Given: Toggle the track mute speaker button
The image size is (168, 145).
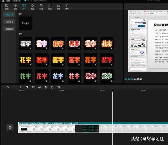Looking at the screenshot, I should (x=10, y=127).
